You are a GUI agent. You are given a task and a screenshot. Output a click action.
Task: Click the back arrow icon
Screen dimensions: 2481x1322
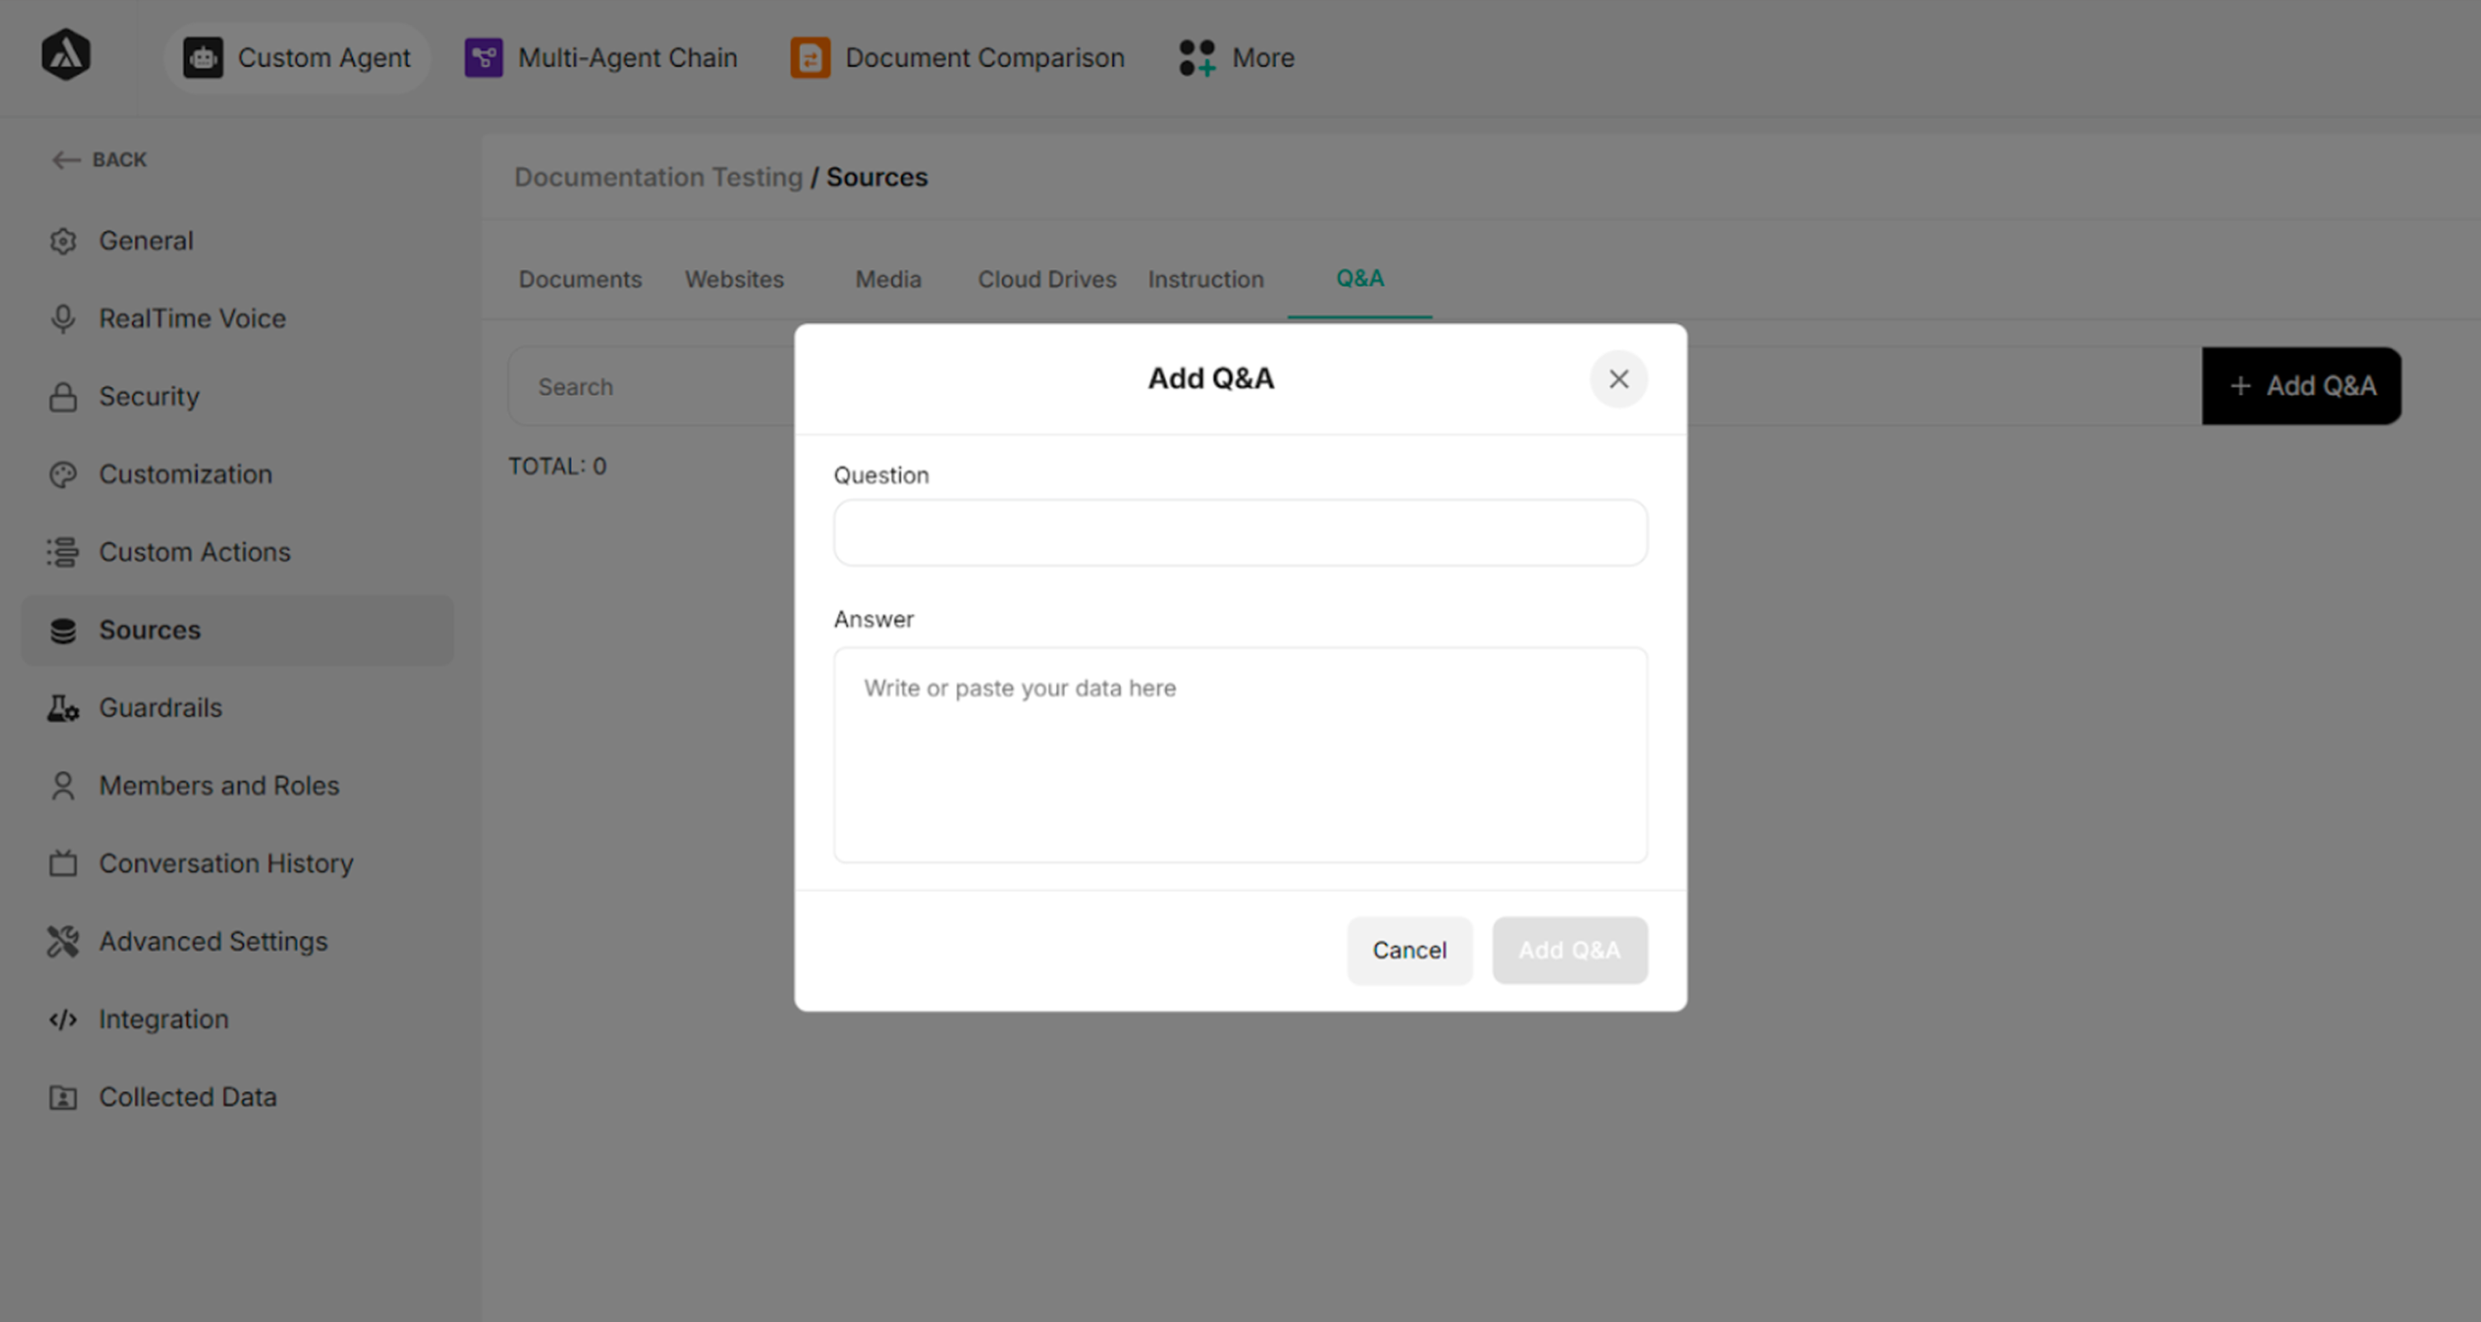click(65, 160)
